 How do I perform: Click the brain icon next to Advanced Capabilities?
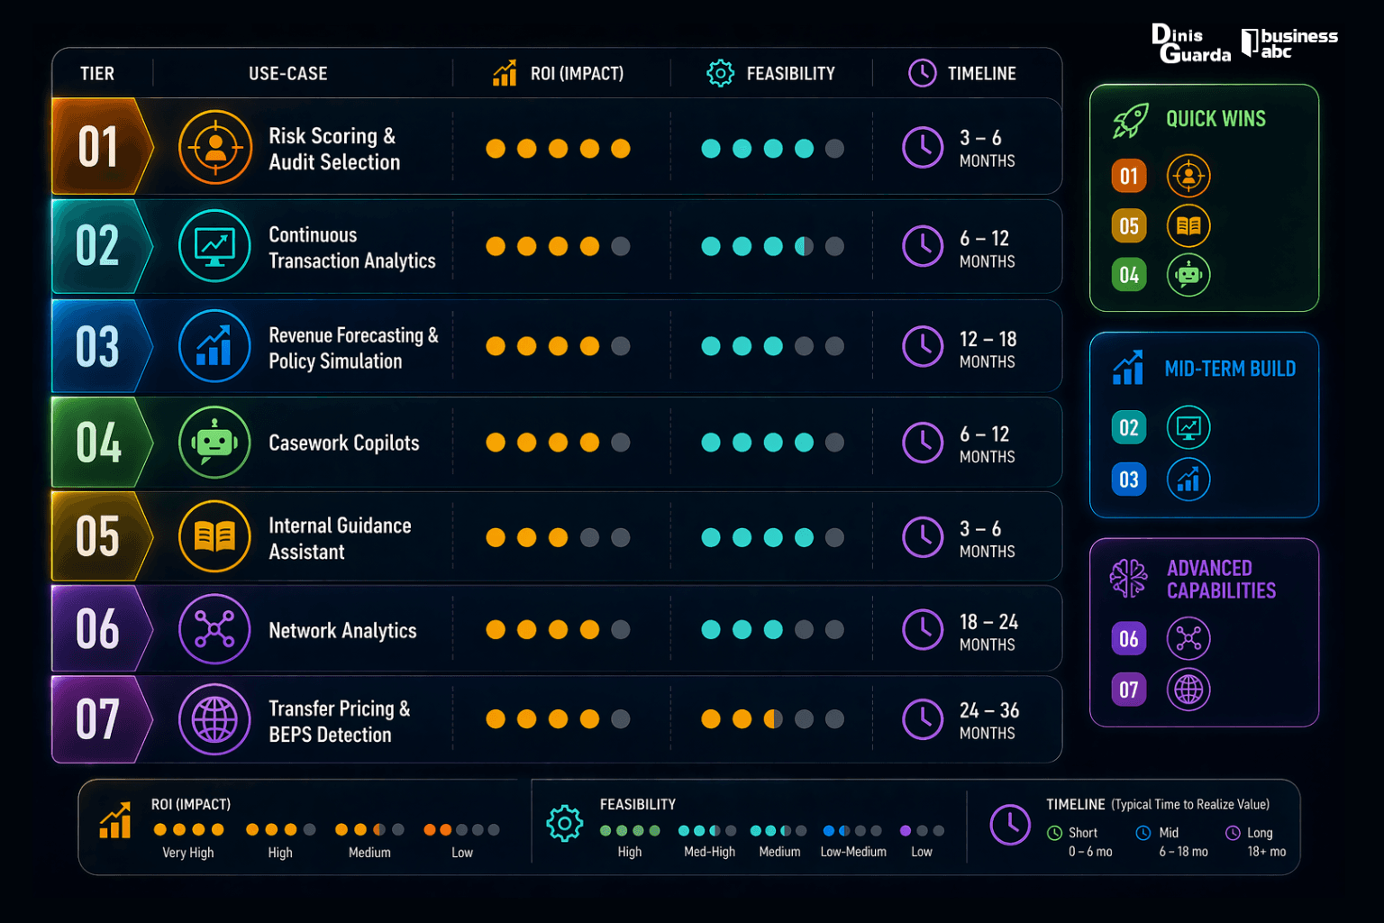pos(1128,579)
